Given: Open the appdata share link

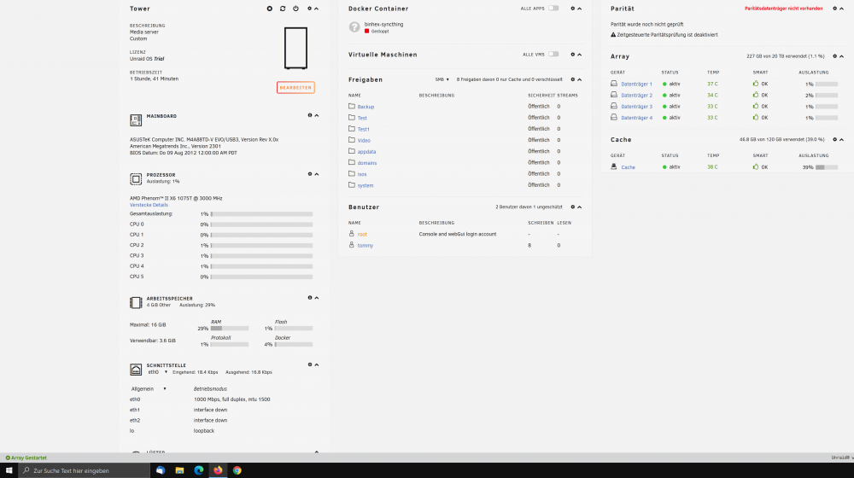Looking at the screenshot, I should pyautogui.click(x=366, y=151).
